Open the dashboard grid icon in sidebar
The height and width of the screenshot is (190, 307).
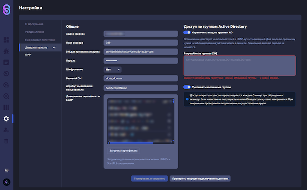pos(6,40)
